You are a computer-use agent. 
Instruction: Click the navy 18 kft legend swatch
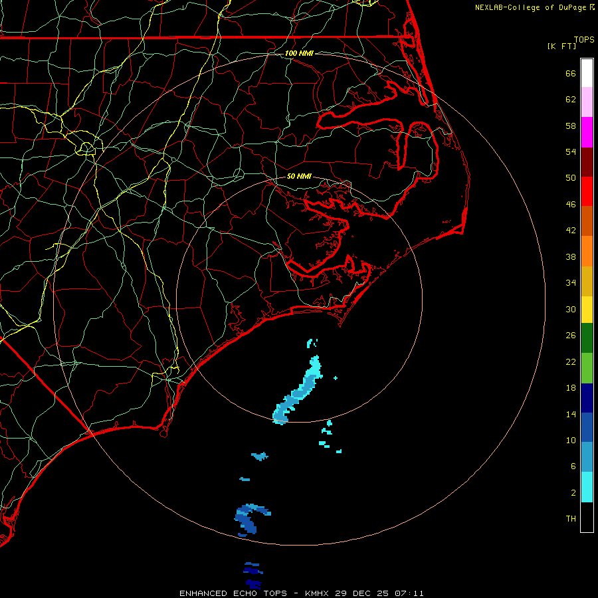click(x=587, y=398)
